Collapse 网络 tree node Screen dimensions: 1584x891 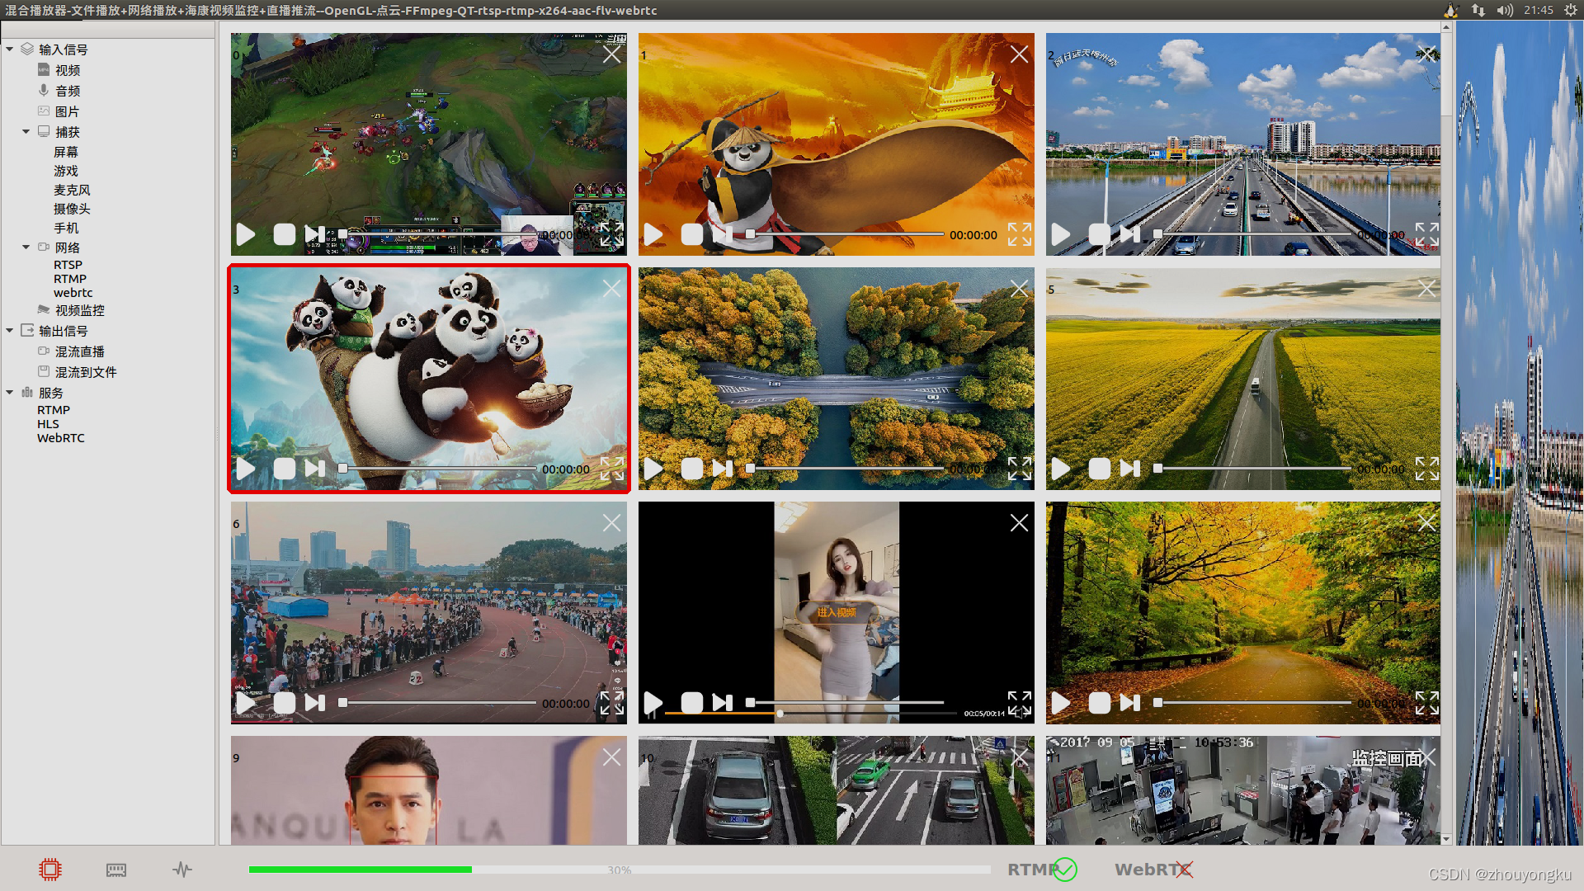tap(26, 247)
